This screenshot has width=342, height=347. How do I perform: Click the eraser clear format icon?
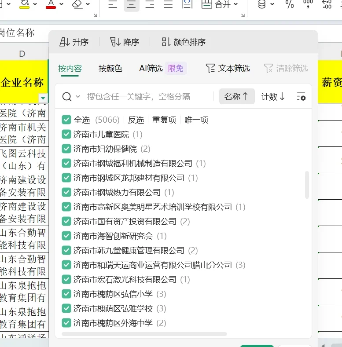click(77, 4)
